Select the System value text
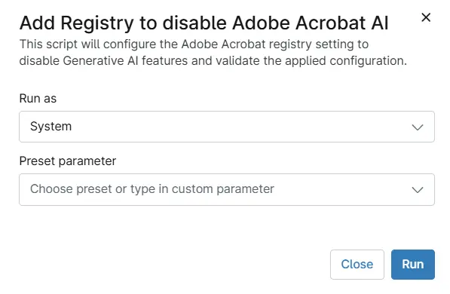Screen dimensions: 450x294 (x=51, y=127)
